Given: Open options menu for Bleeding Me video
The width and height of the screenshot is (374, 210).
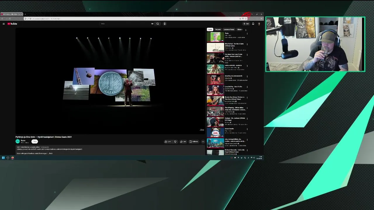Looking at the screenshot, I should (247, 76).
